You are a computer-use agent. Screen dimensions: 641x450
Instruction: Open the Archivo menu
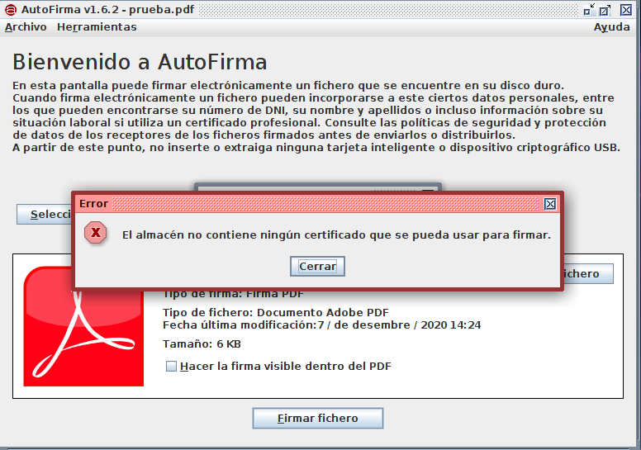click(26, 27)
